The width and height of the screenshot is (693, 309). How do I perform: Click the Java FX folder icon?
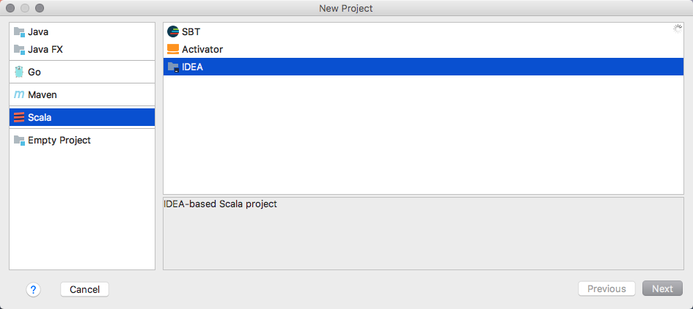(19, 50)
